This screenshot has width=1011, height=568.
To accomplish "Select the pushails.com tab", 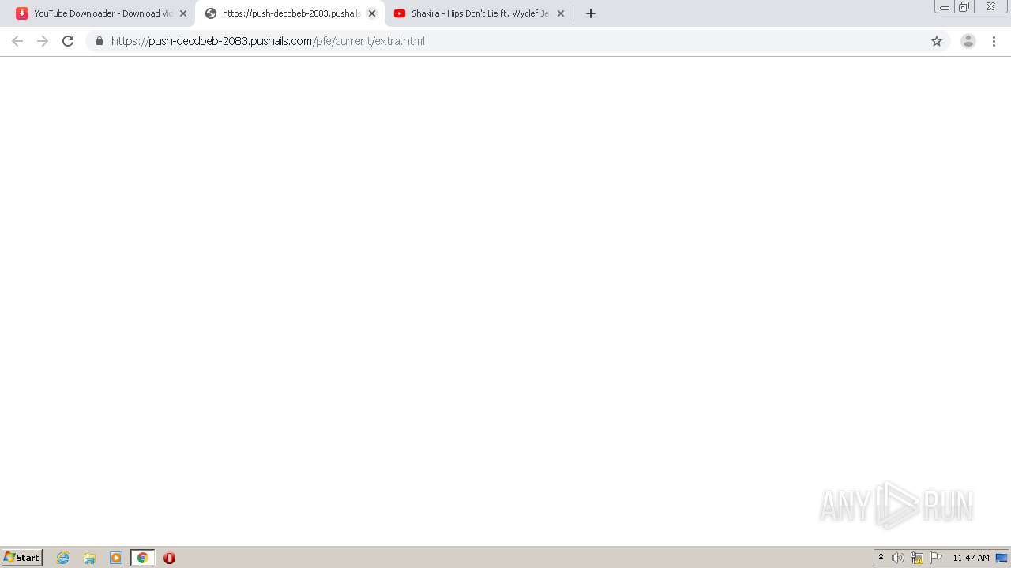I will [x=291, y=13].
